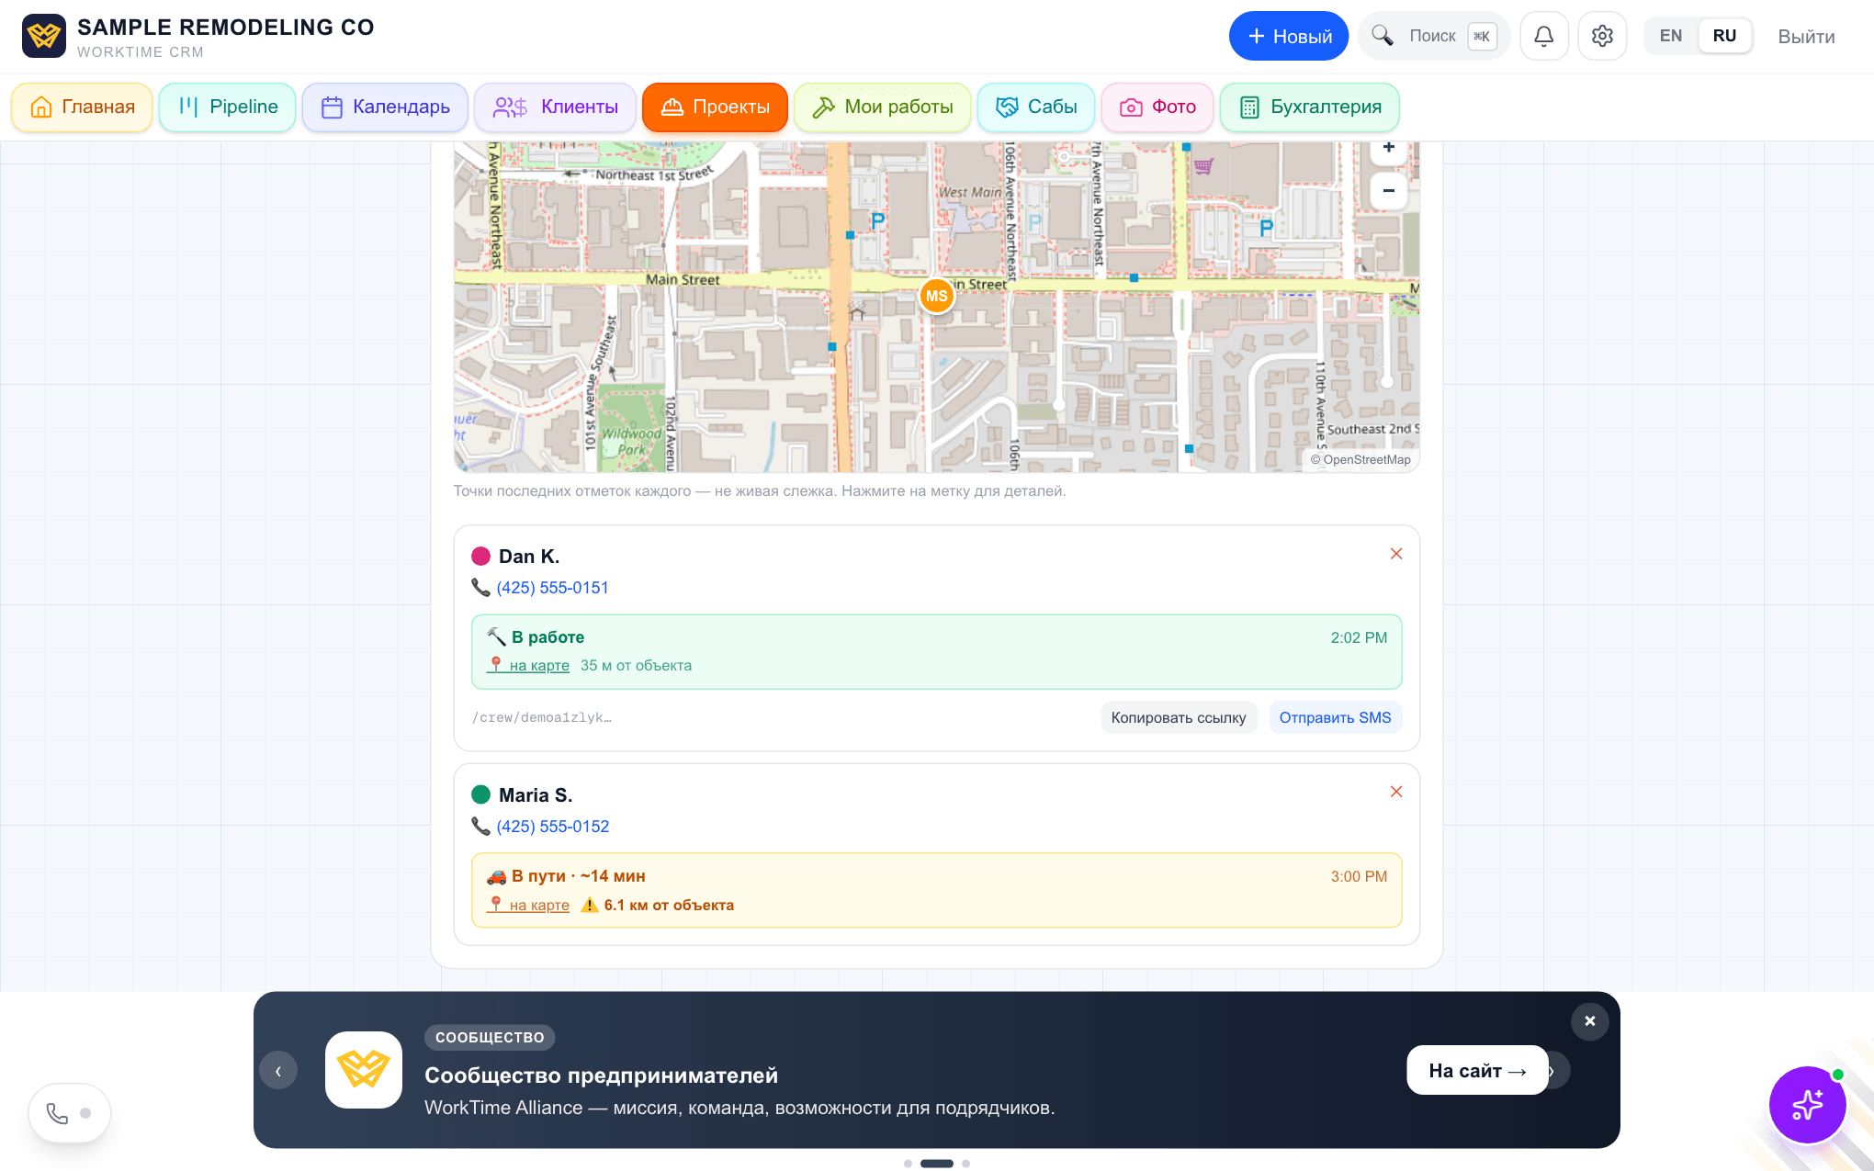Switch language to RU
1874x1171 pixels.
1724,36
